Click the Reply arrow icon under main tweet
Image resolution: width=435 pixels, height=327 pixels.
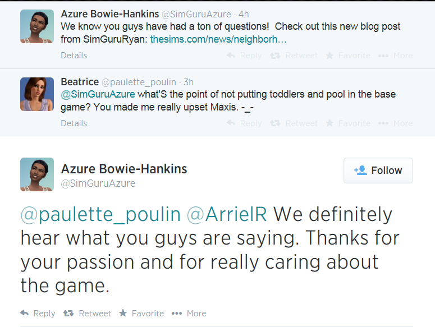point(25,313)
